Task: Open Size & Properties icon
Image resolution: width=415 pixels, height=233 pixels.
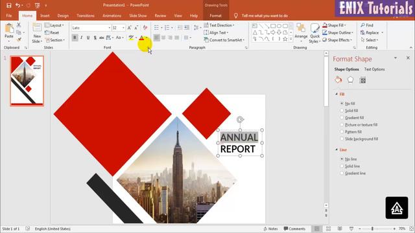Action: click(363, 80)
